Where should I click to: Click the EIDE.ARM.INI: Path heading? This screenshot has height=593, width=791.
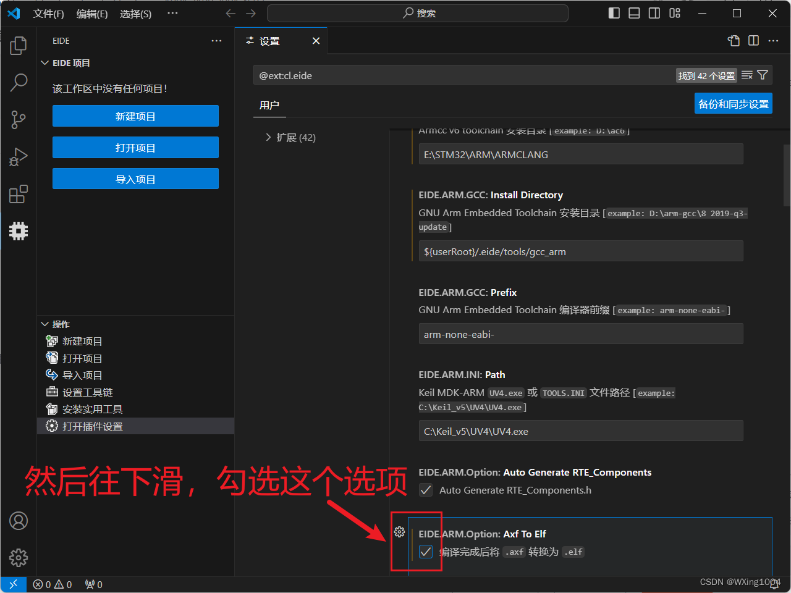(x=462, y=375)
